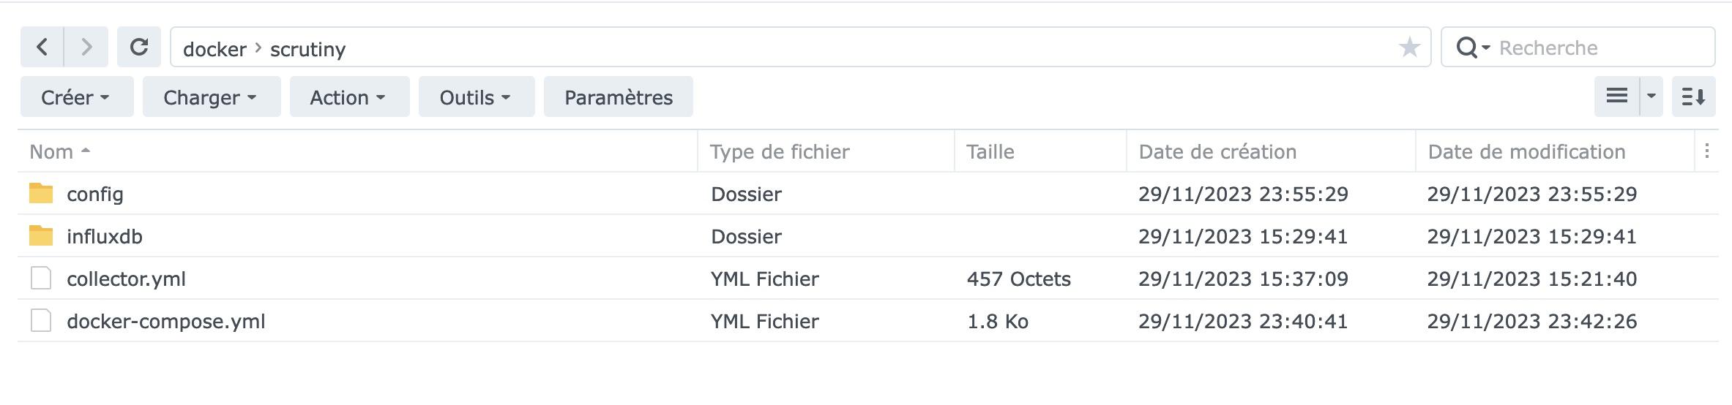Viewport: 1732px width, 405px height.
Task: Open column options three-dot menu
Action: 1706,151
